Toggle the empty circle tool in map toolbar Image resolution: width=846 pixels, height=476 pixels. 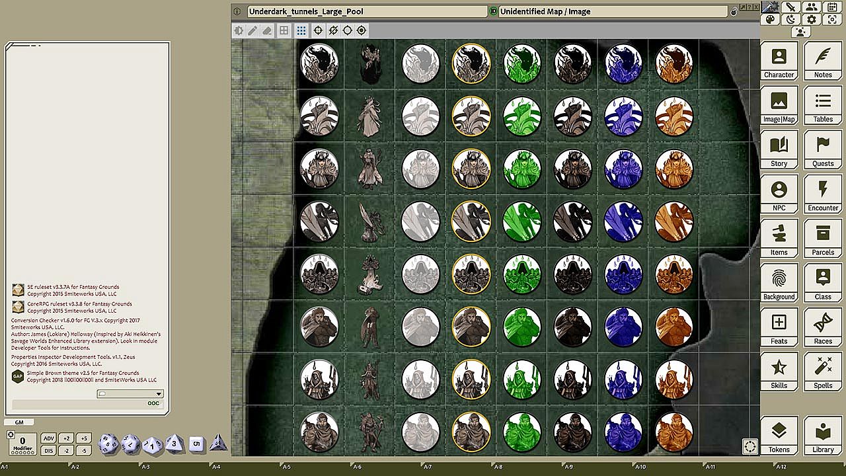[x=348, y=30]
